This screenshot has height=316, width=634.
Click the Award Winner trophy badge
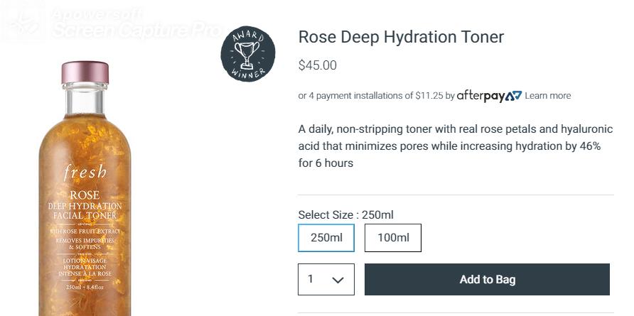(x=247, y=54)
